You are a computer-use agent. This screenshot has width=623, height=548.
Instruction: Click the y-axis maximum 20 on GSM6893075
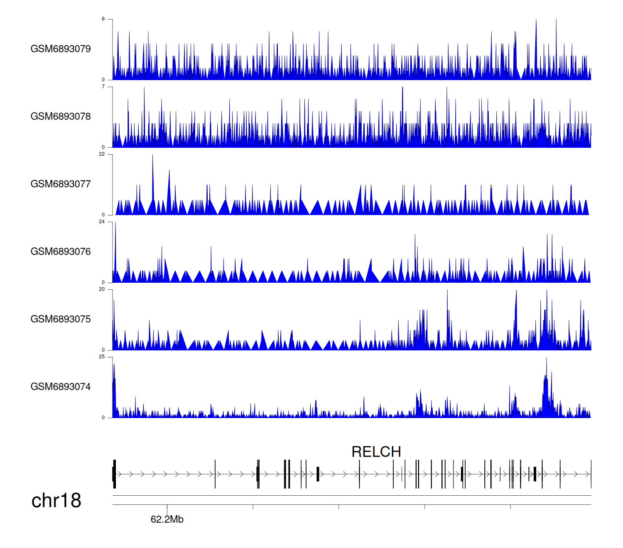click(102, 289)
